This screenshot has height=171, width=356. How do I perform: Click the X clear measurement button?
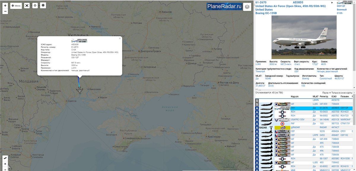pos(5,164)
